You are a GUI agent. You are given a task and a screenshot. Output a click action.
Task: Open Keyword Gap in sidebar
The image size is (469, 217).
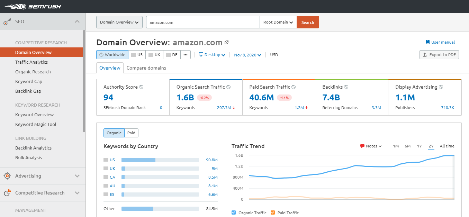pos(29,81)
